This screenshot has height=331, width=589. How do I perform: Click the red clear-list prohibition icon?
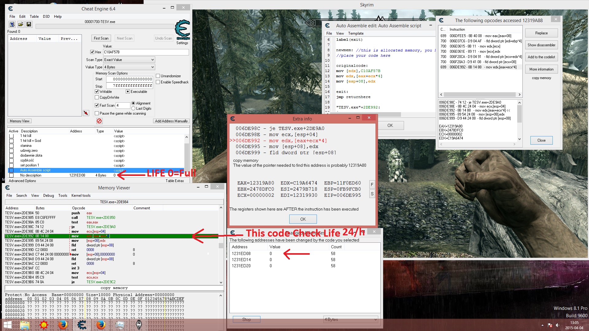click(x=99, y=121)
